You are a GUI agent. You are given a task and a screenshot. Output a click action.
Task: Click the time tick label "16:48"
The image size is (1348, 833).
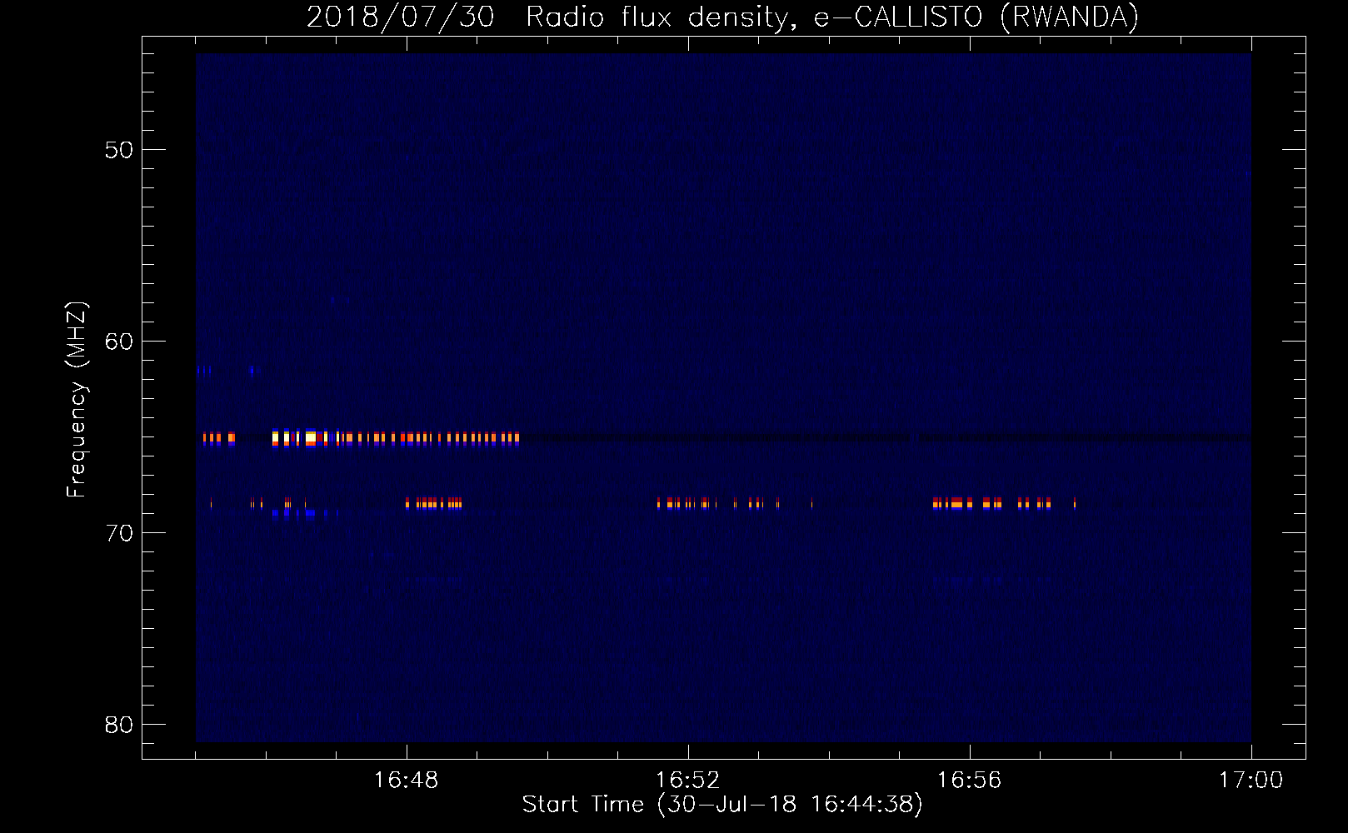click(x=407, y=781)
